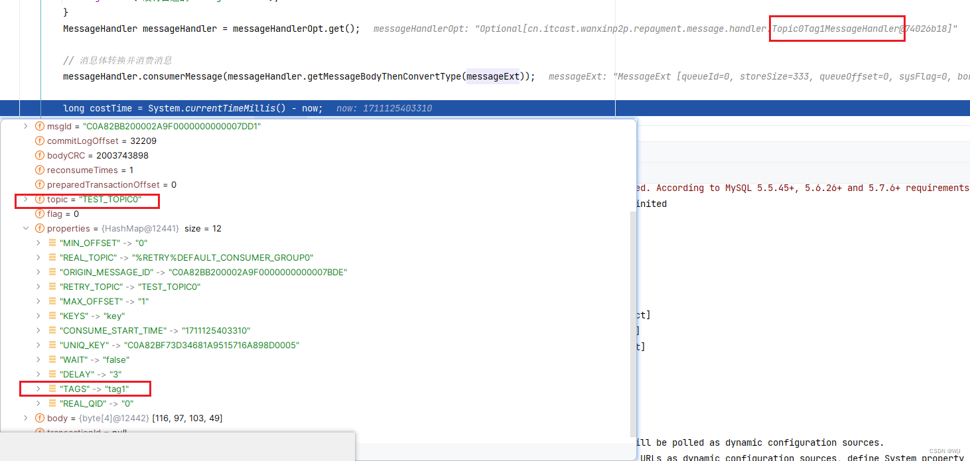Click the map entry icon for RETRY_TOPIC
The image size is (970, 461).
(x=52, y=287)
